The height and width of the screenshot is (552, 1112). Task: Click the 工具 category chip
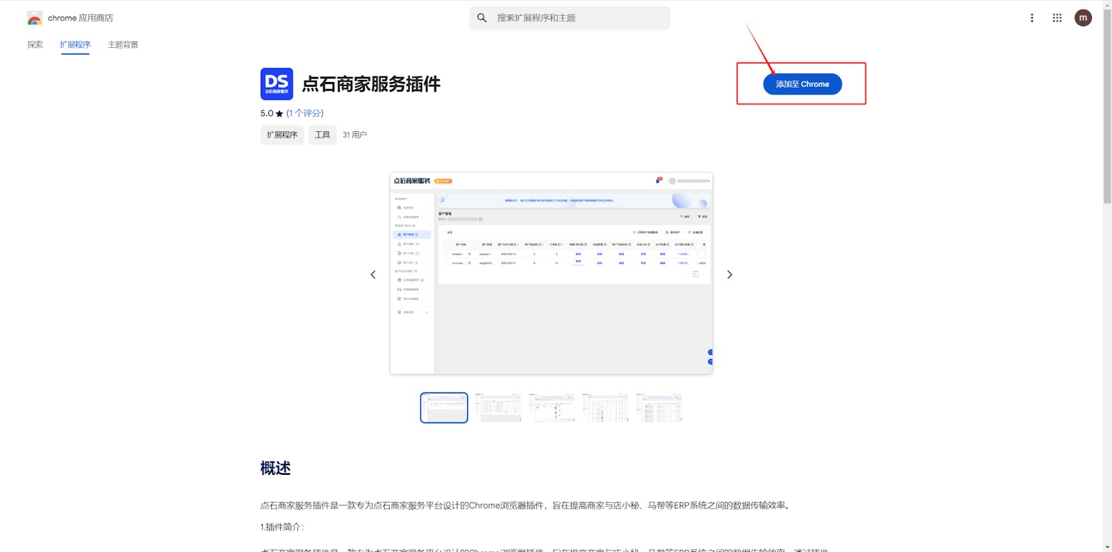pyautogui.click(x=322, y=135)
